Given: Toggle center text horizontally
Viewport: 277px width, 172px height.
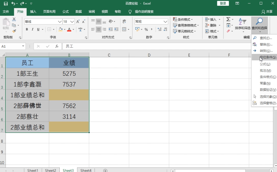Looking at the screenshot, I should [98, 29].
